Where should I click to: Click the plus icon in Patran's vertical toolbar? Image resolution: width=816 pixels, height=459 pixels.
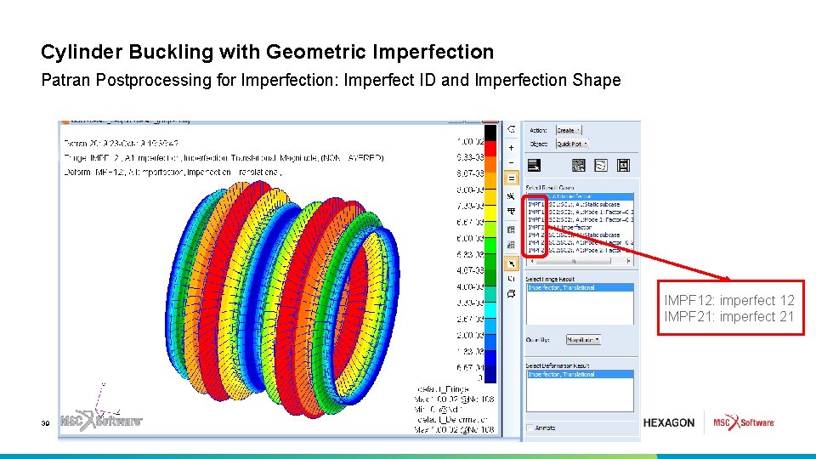(x=511, y=148)
